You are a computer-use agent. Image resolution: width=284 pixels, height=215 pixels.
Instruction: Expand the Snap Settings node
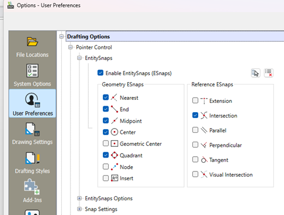coord(79,209)
